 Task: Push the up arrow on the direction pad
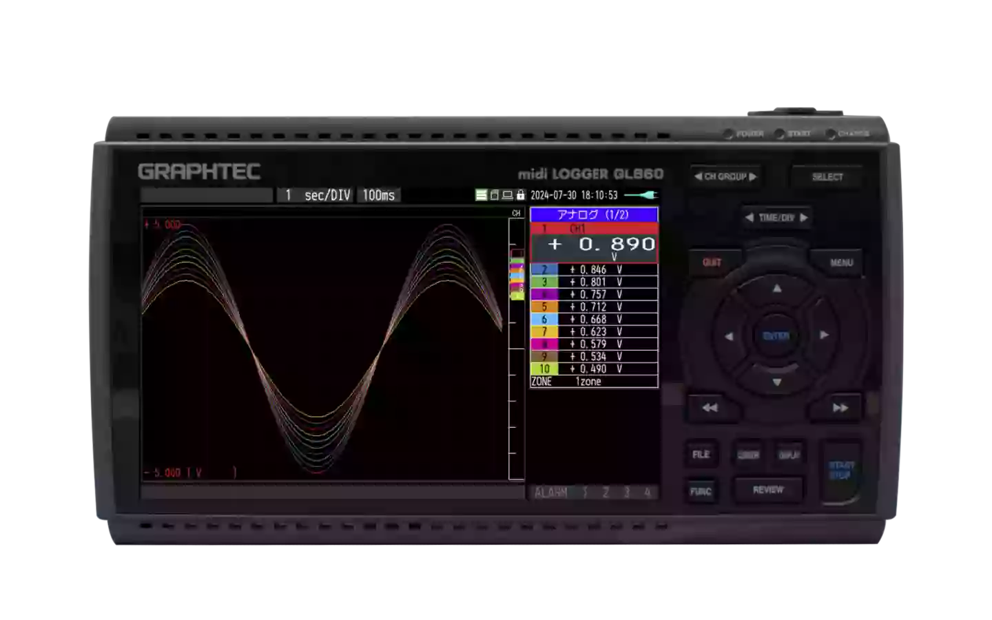776,289
